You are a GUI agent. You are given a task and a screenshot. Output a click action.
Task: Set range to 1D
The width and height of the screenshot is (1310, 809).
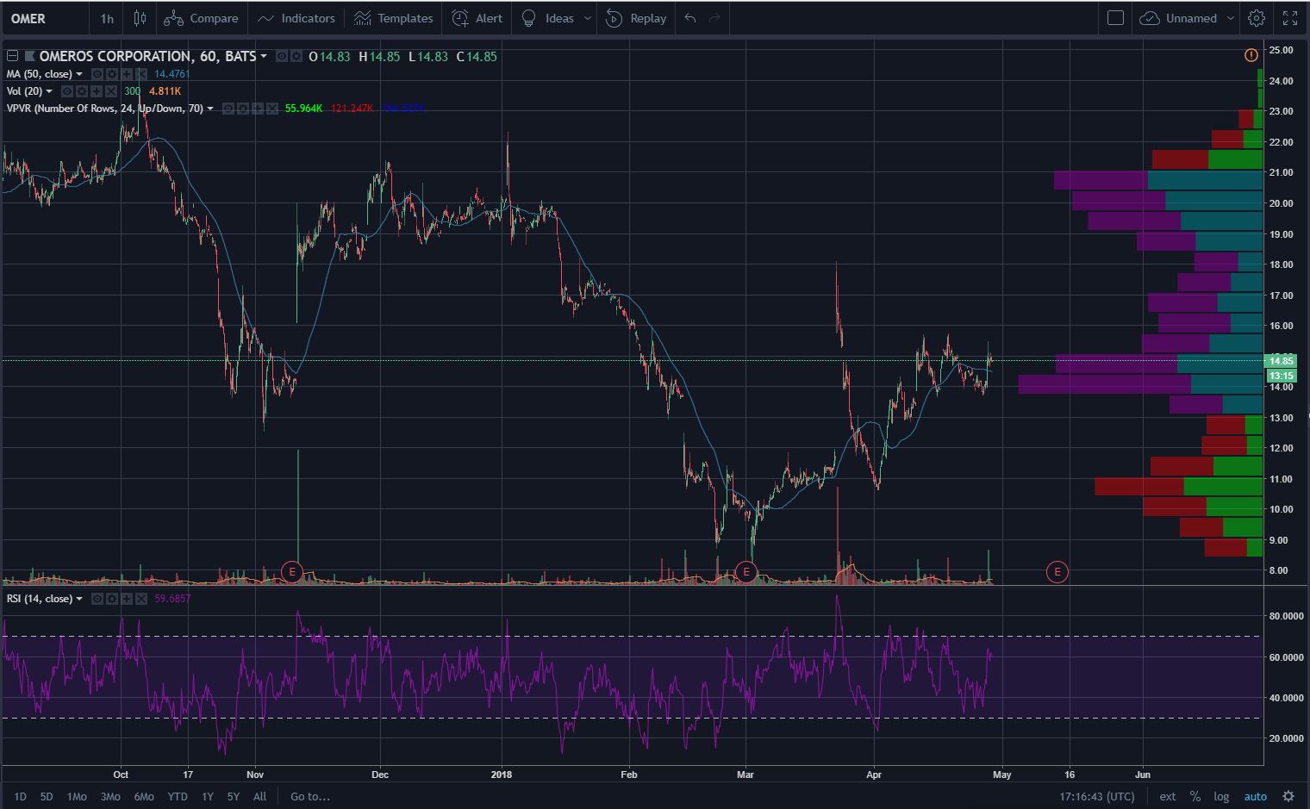(20, 797)
